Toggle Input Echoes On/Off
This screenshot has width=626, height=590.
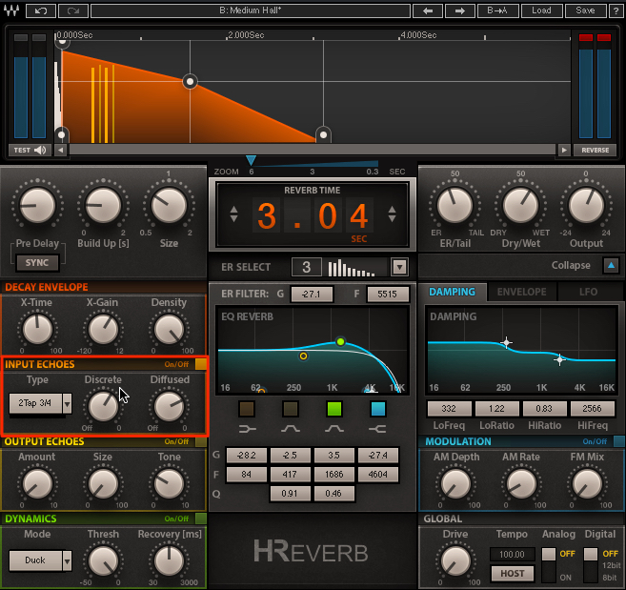tap(201, 364)
